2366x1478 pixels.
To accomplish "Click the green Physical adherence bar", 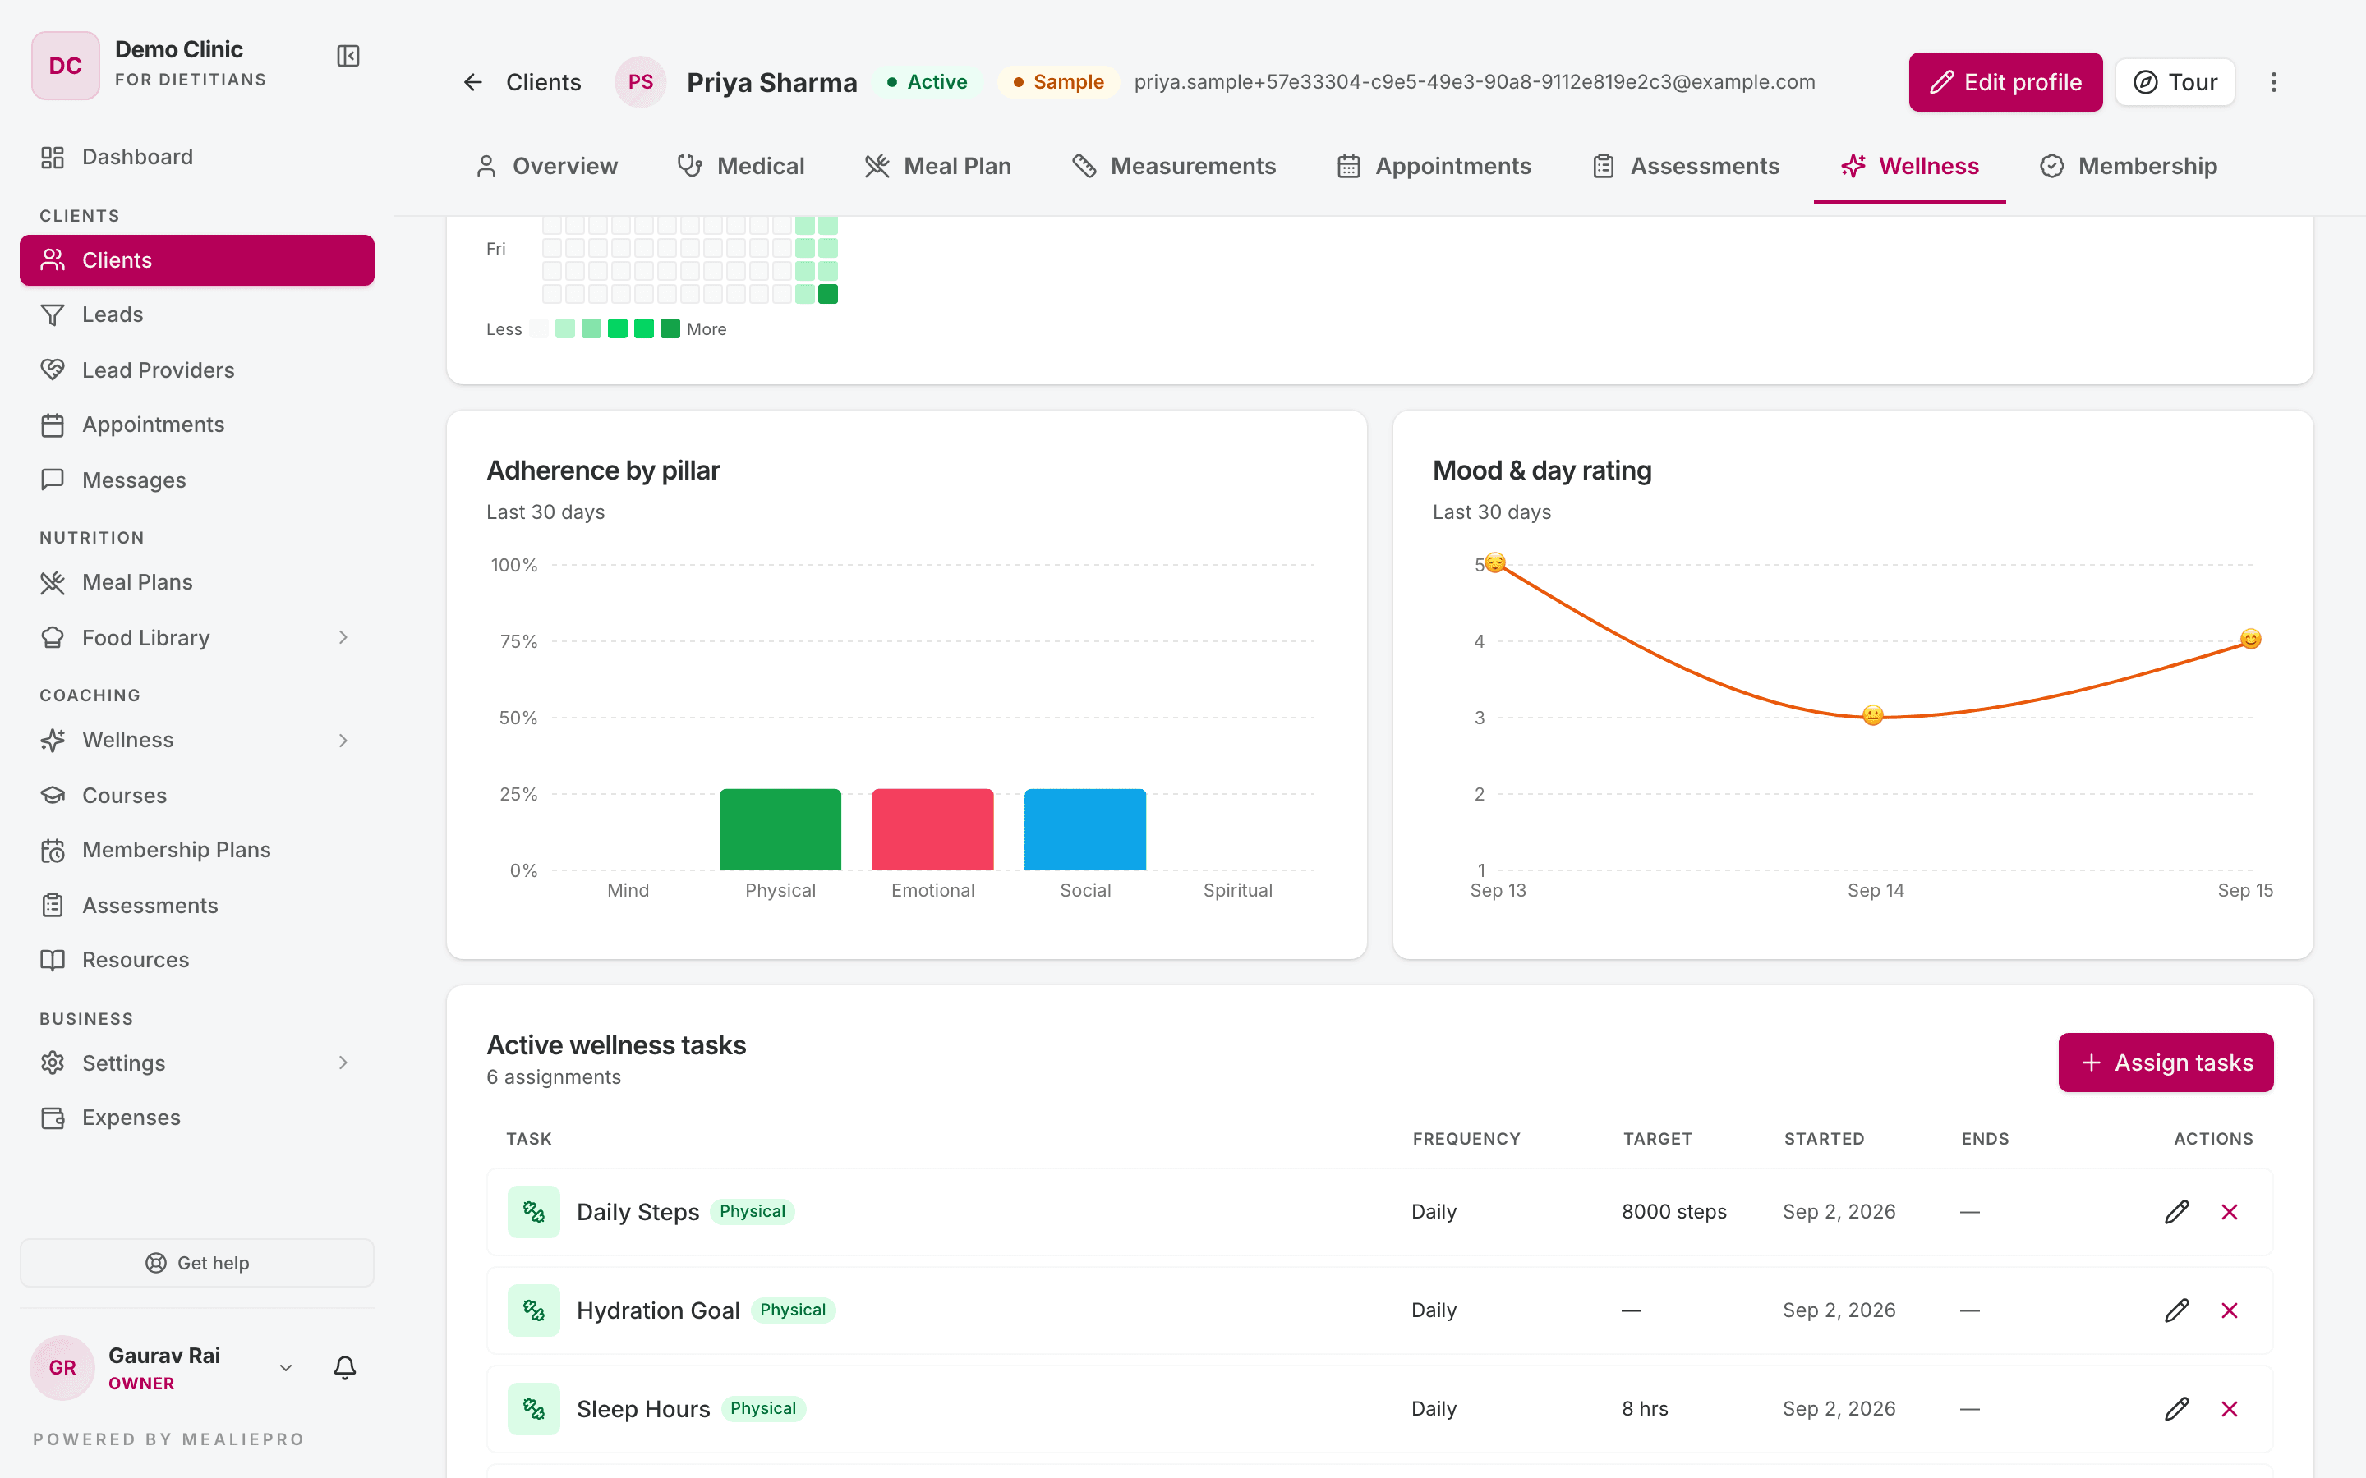I will 780,830.
